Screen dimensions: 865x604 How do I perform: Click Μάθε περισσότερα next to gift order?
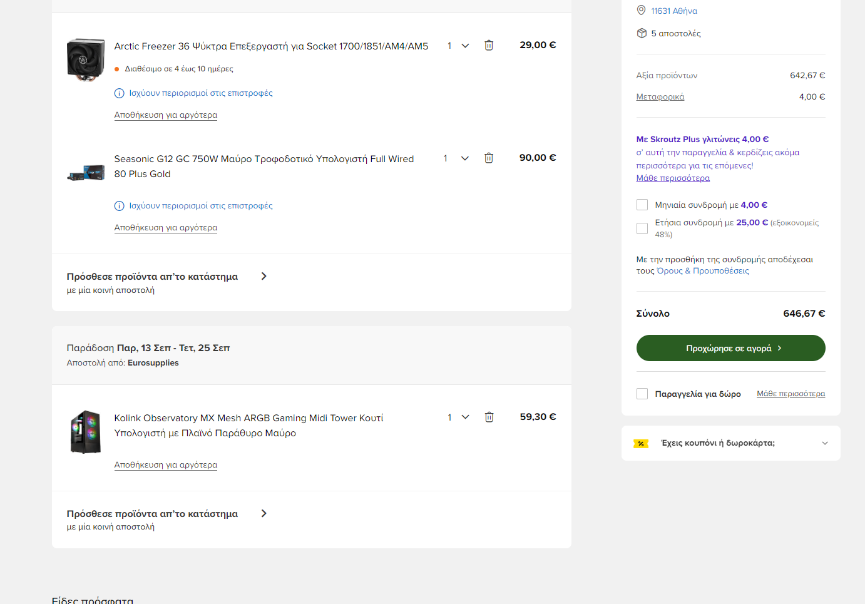[x=791, y=394]
